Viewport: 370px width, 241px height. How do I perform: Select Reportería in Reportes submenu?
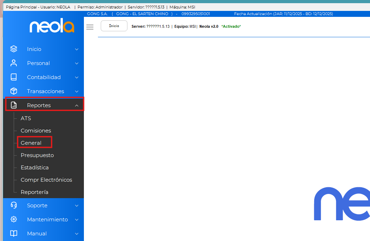pos(34,192)
